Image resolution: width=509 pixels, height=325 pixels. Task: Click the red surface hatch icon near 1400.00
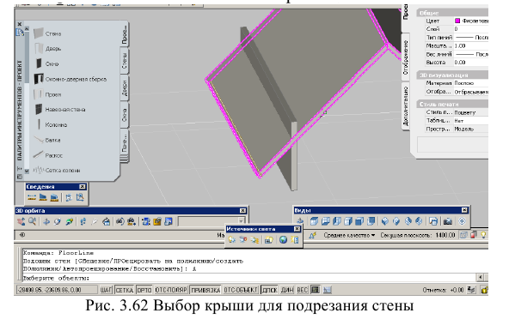pyautogui.click(x=474, y=235)
